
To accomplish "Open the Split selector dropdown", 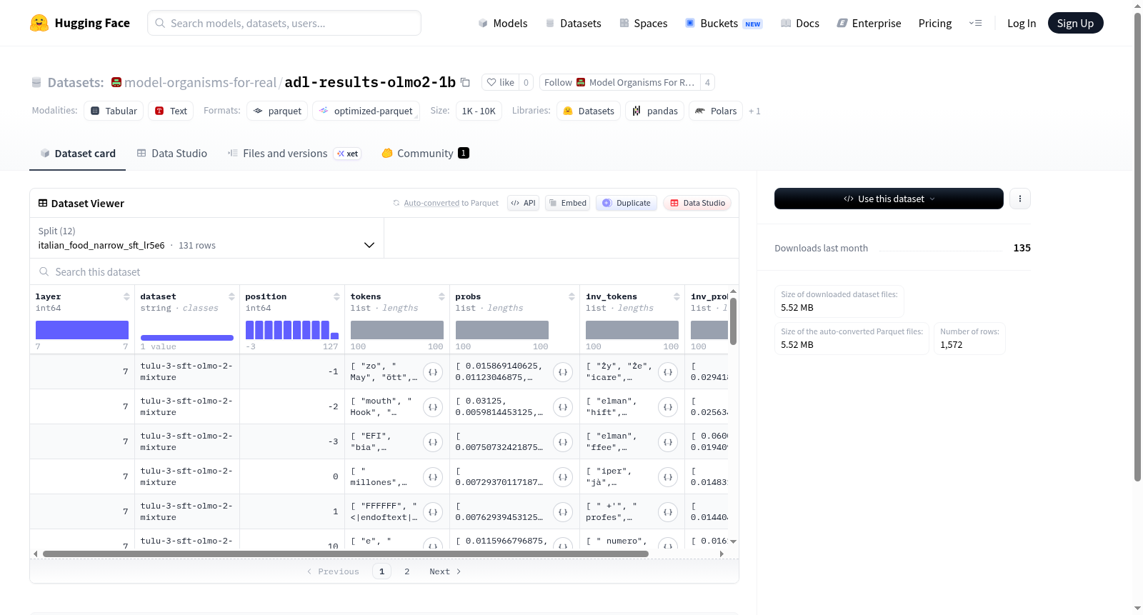I will pyautogui.click(x=206, y=238).
